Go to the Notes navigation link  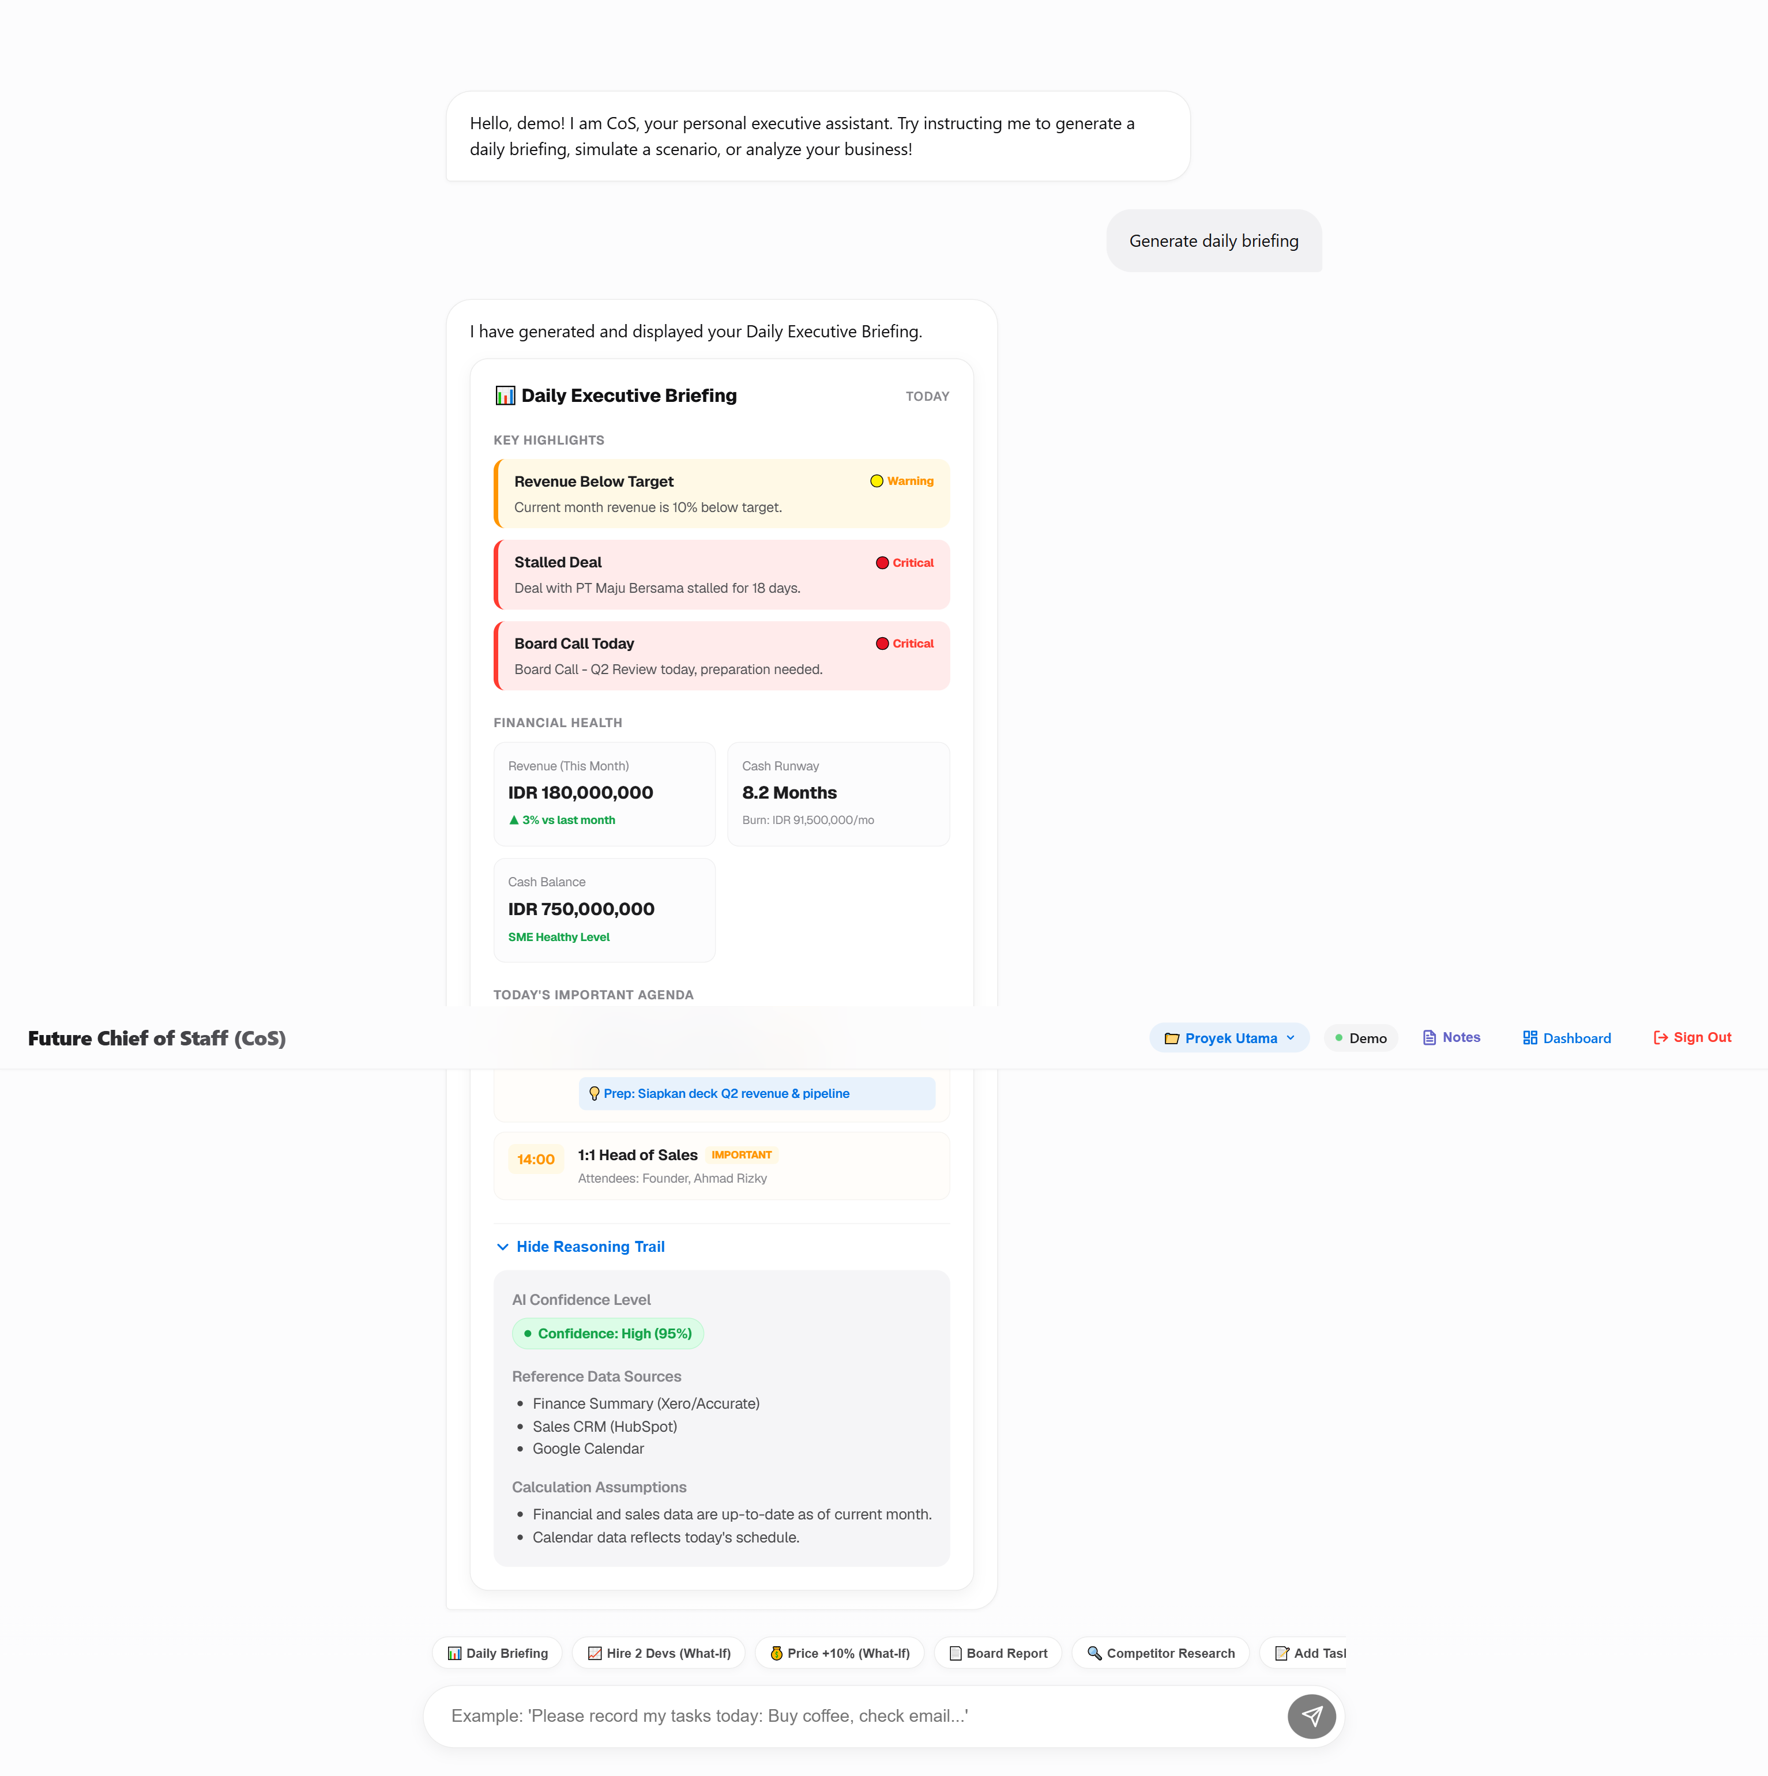(1452, 1038)
